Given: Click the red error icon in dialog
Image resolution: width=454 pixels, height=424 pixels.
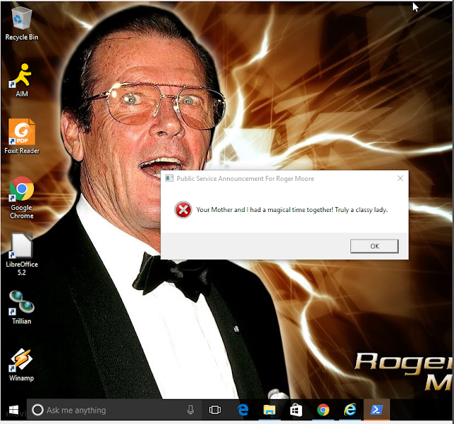Looking at the screenshot, I should pos(183,210).
